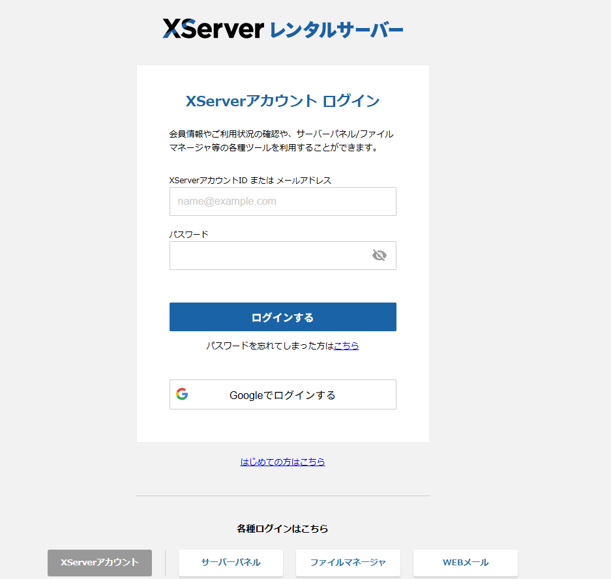The width and height of the screenshot is (611, 579).
Task: Click the Google G logo icon
Action: pyautogui.click(x=182, y=394)
